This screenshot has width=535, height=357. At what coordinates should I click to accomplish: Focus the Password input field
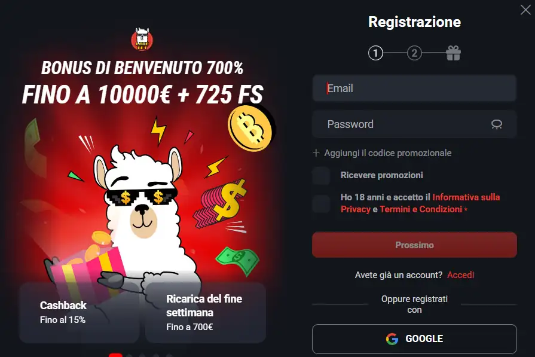414,124
